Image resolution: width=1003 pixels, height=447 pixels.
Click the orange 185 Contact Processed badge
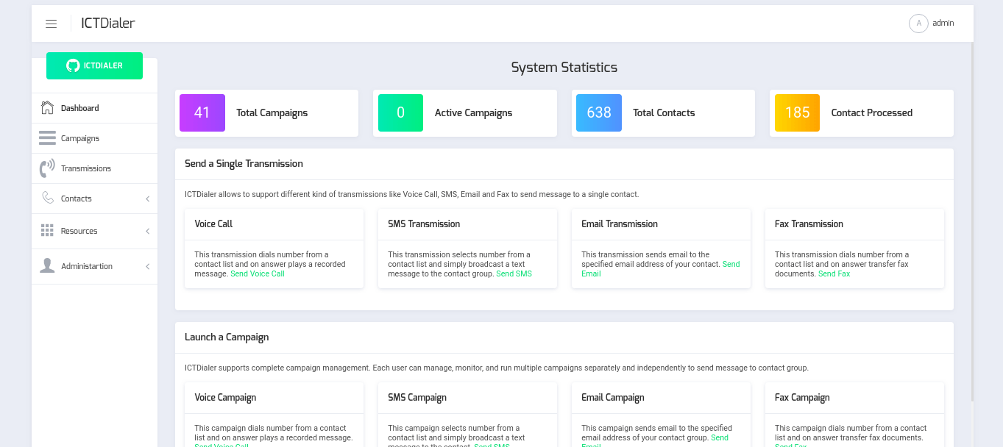click(x=797, y=112)
